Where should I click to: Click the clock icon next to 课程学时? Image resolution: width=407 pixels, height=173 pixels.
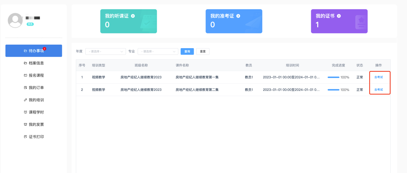25,112
